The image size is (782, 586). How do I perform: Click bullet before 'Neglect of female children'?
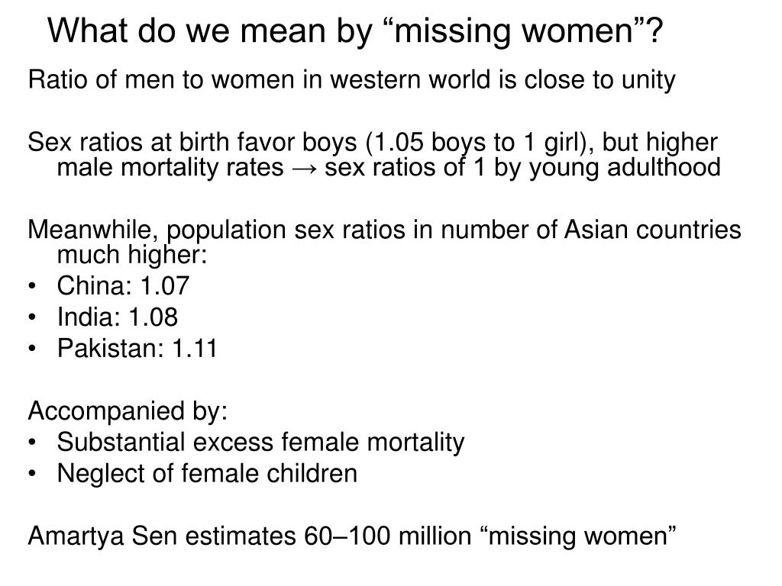point(32,474)
